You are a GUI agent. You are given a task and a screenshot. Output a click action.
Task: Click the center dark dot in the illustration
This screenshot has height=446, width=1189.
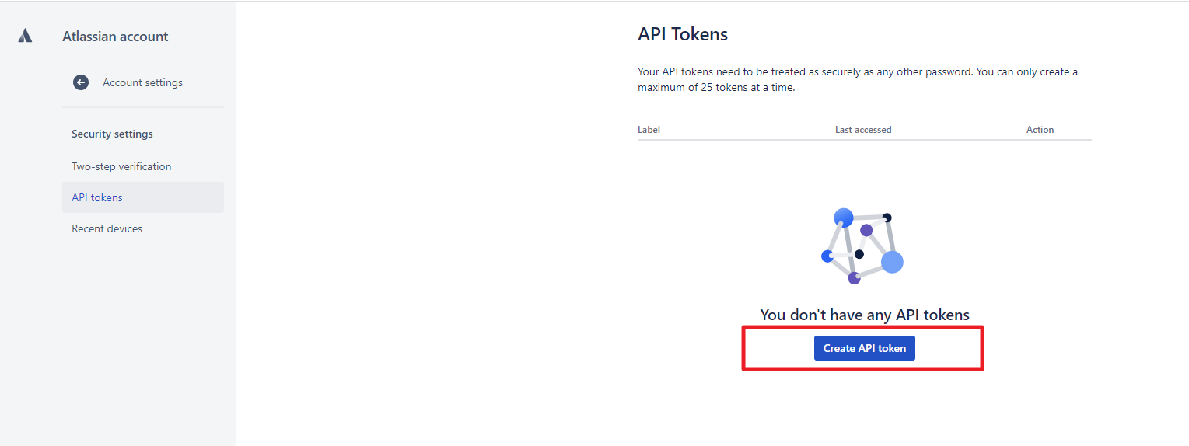859,254
